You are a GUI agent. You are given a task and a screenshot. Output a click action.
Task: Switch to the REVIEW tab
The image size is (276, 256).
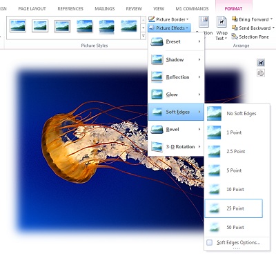(134, 9)
